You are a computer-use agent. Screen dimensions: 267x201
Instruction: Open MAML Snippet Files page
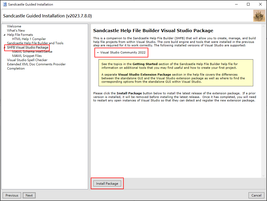point(27,56)
